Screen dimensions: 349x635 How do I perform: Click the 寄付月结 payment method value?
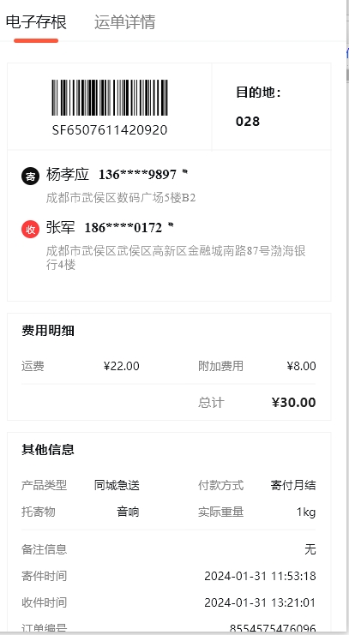[293, 485]
